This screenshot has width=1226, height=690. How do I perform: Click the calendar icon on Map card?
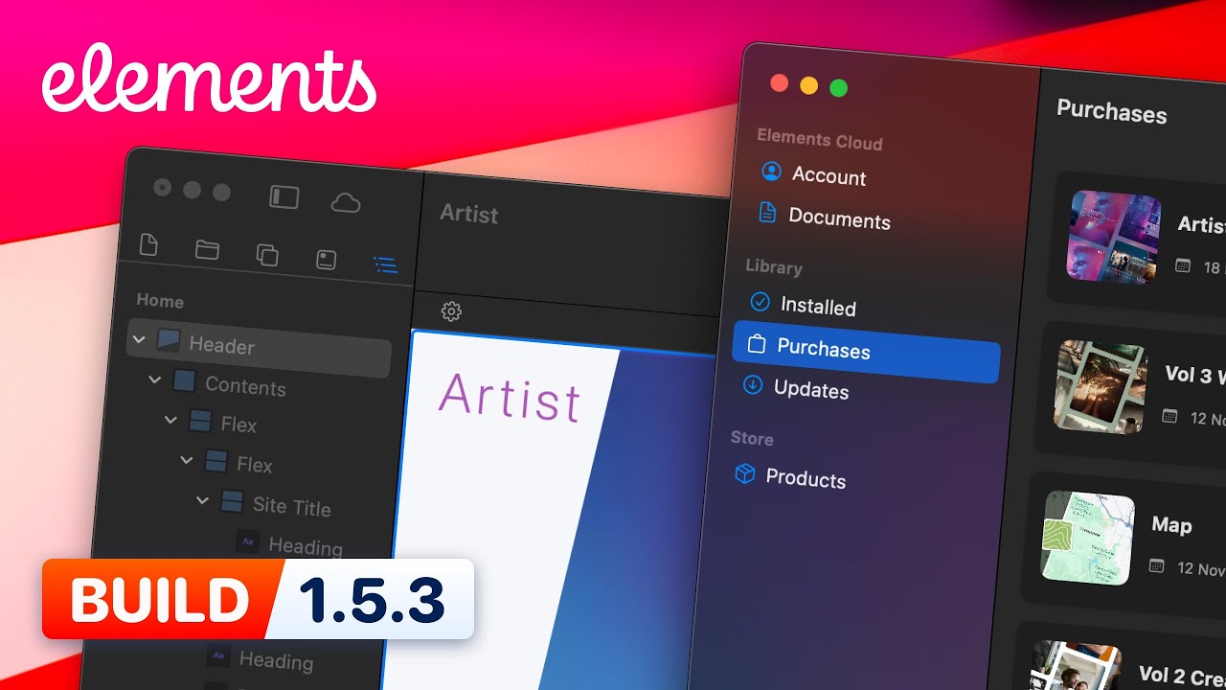coord(1156,566)
